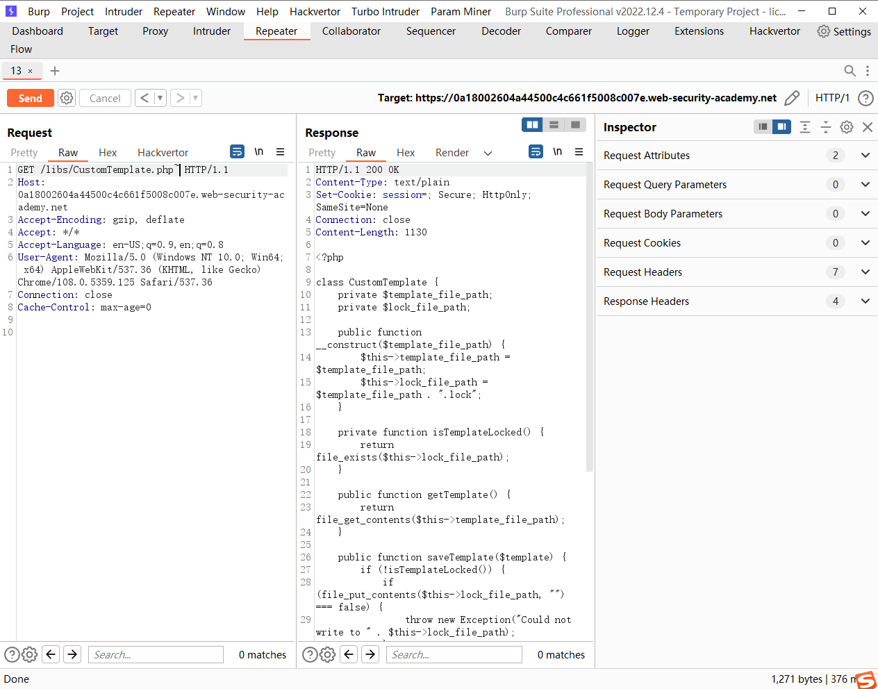Dock Inspector panel to the left

[763, 126]
